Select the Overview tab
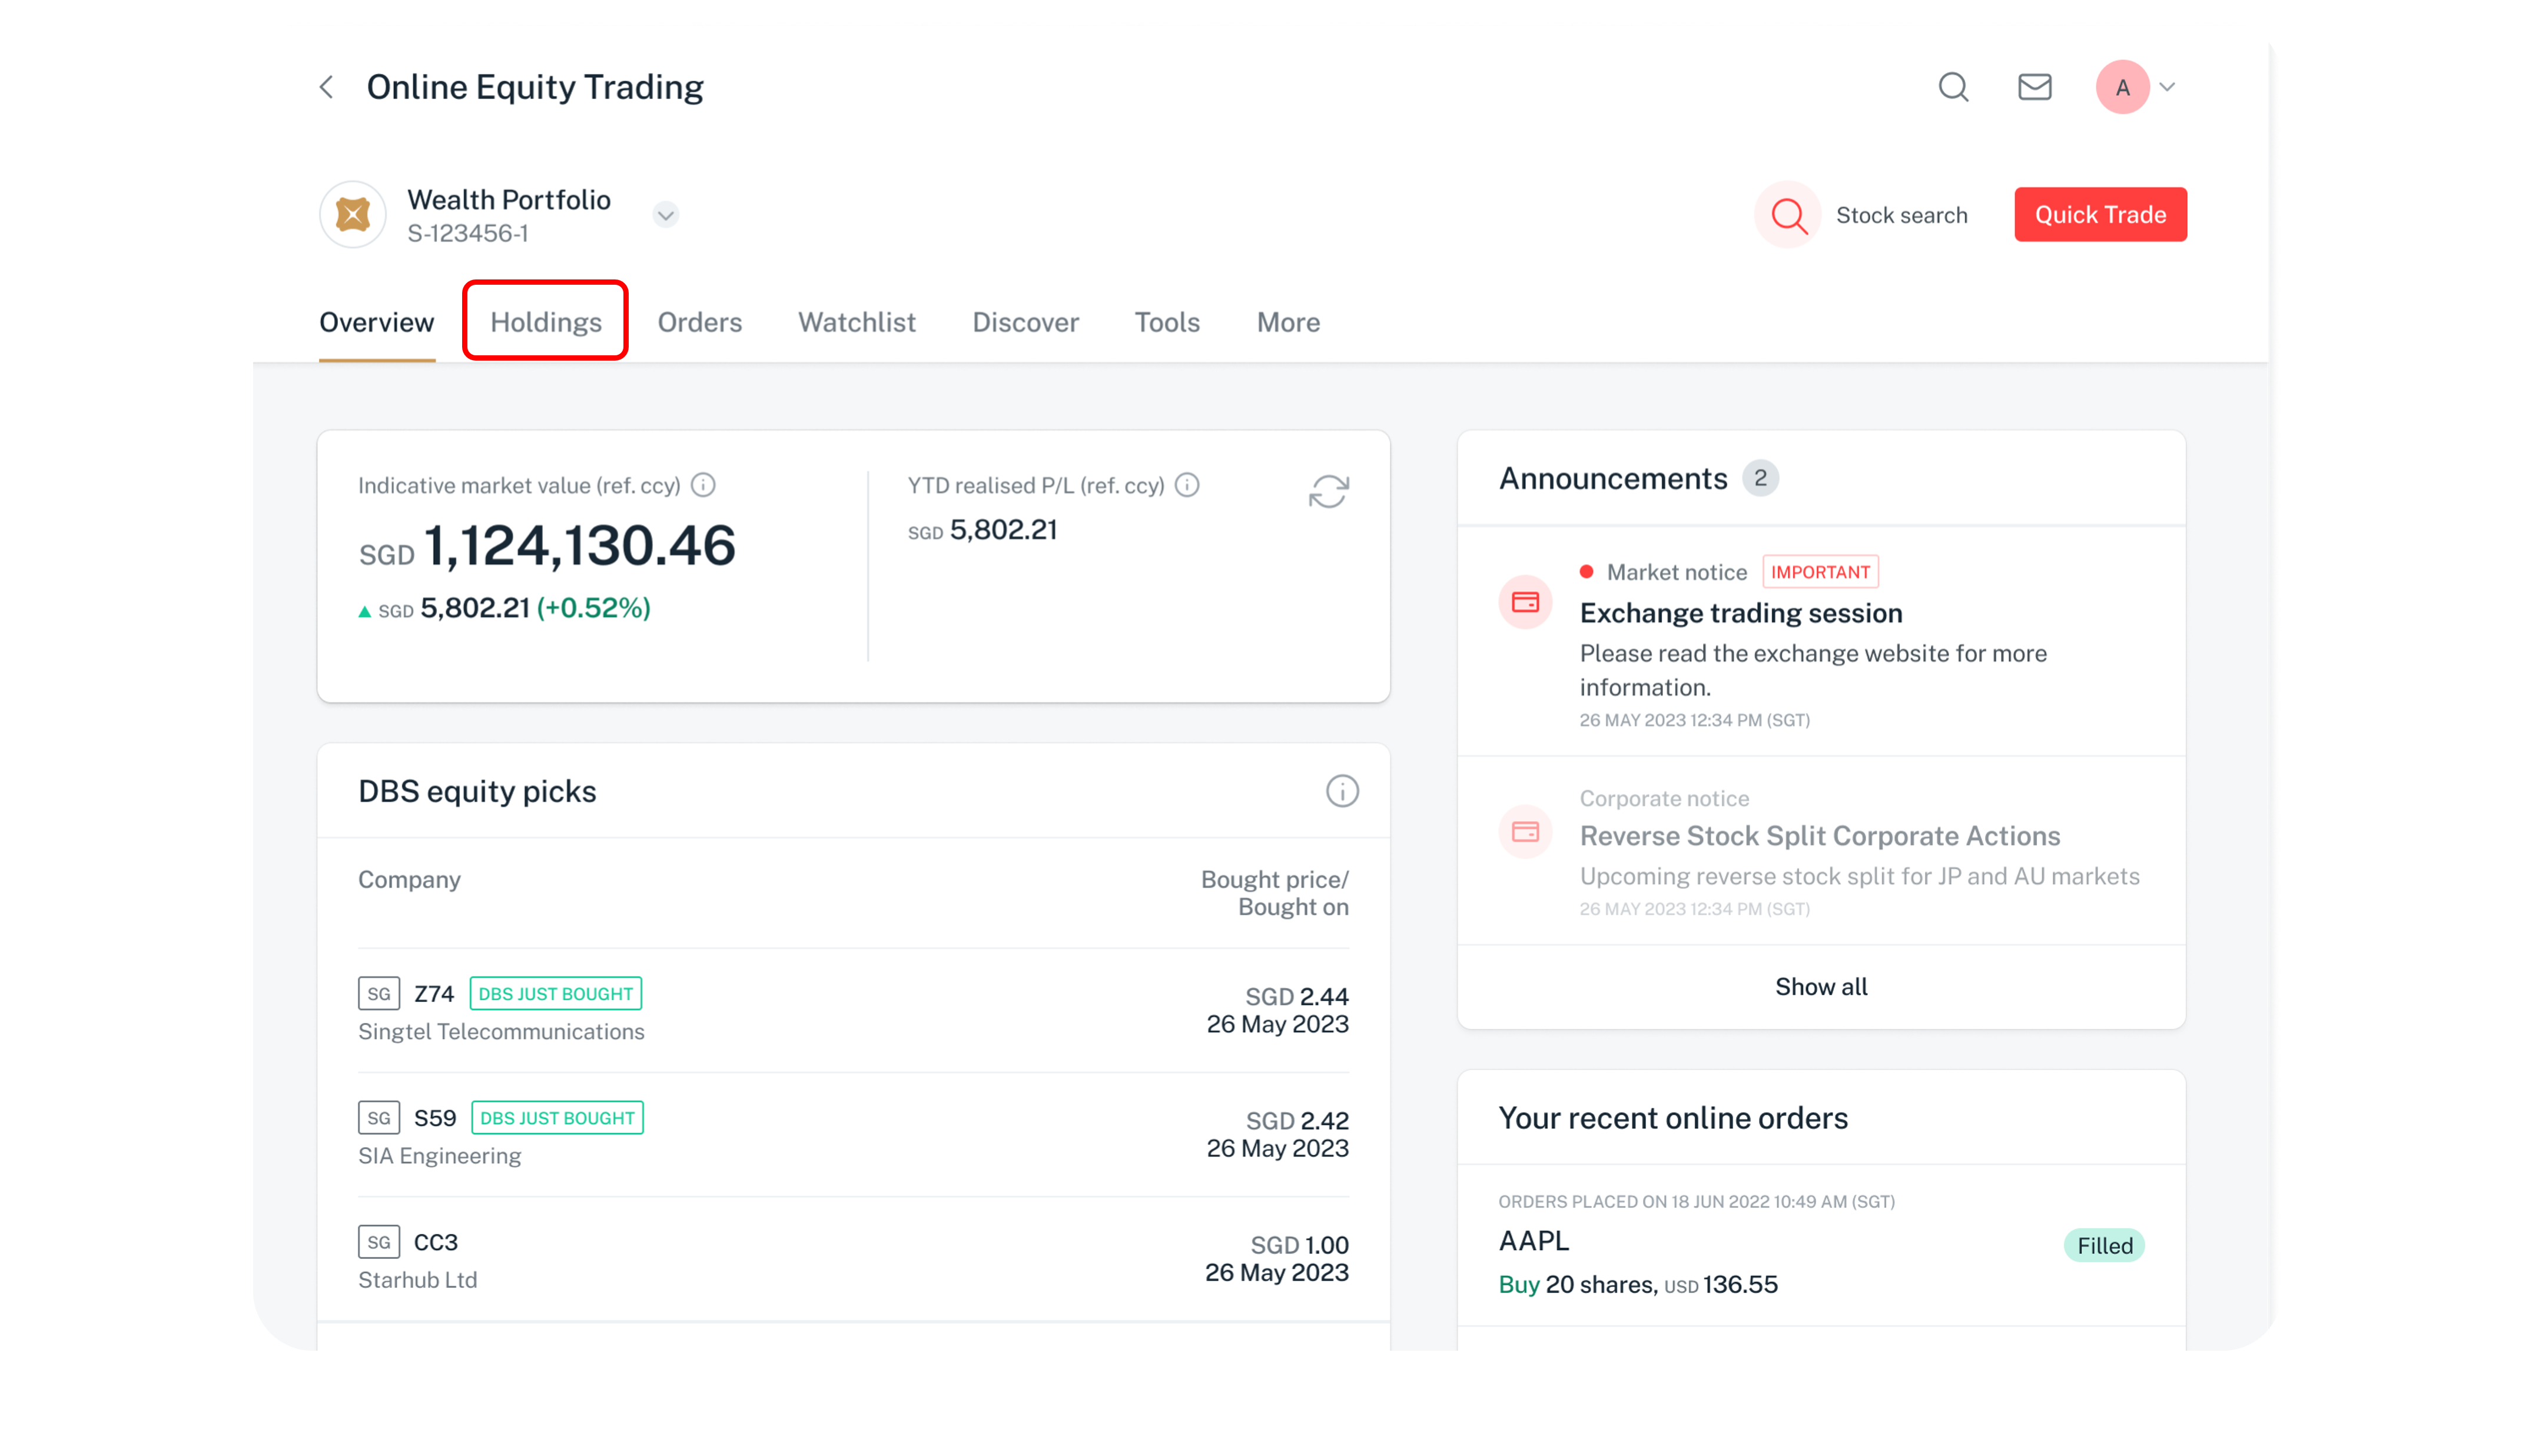This screenshot has width=2529, height=1456. pyautogui.click(x=376, y=322)
